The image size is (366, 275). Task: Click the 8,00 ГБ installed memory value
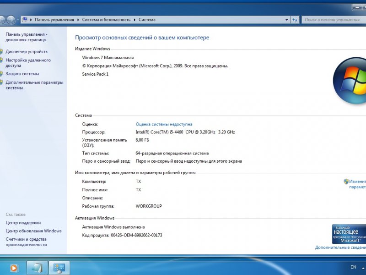click(x=142, y=140)
